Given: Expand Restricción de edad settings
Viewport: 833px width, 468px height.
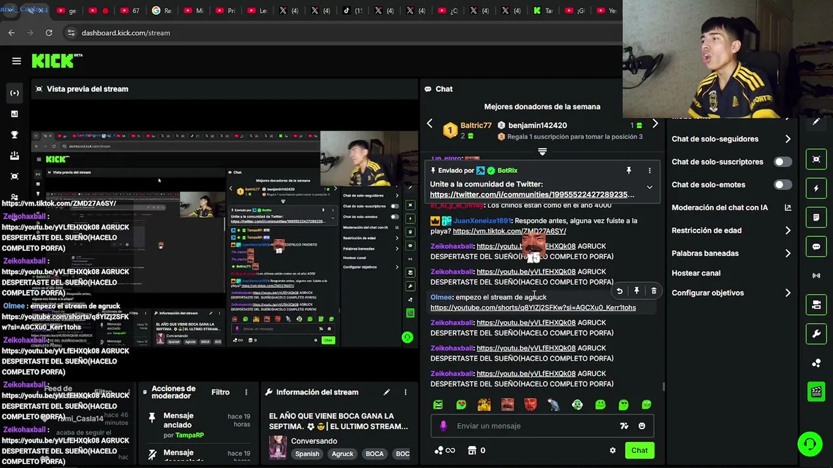Looking at the screenshot, I should [787, 231].
